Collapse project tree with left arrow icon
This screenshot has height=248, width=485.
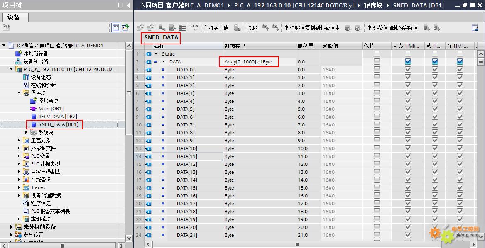point(129,5)
